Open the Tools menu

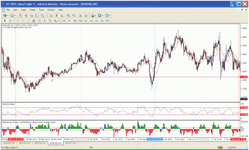41,10
